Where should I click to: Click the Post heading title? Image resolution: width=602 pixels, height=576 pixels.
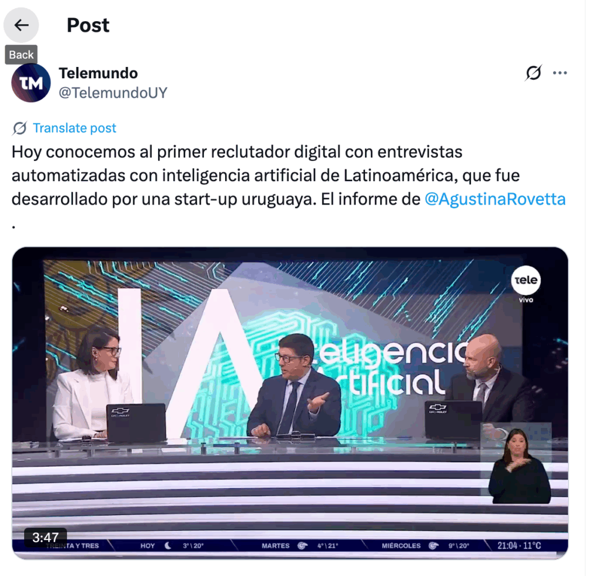click(88, 25)
